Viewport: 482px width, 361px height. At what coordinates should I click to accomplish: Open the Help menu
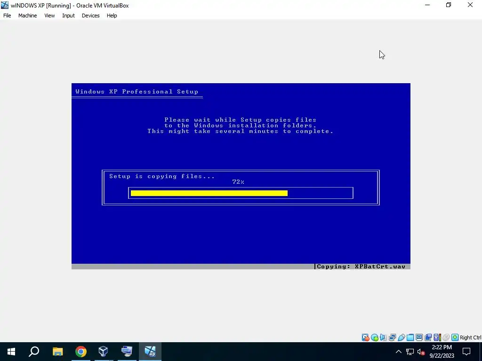(112, 16)
